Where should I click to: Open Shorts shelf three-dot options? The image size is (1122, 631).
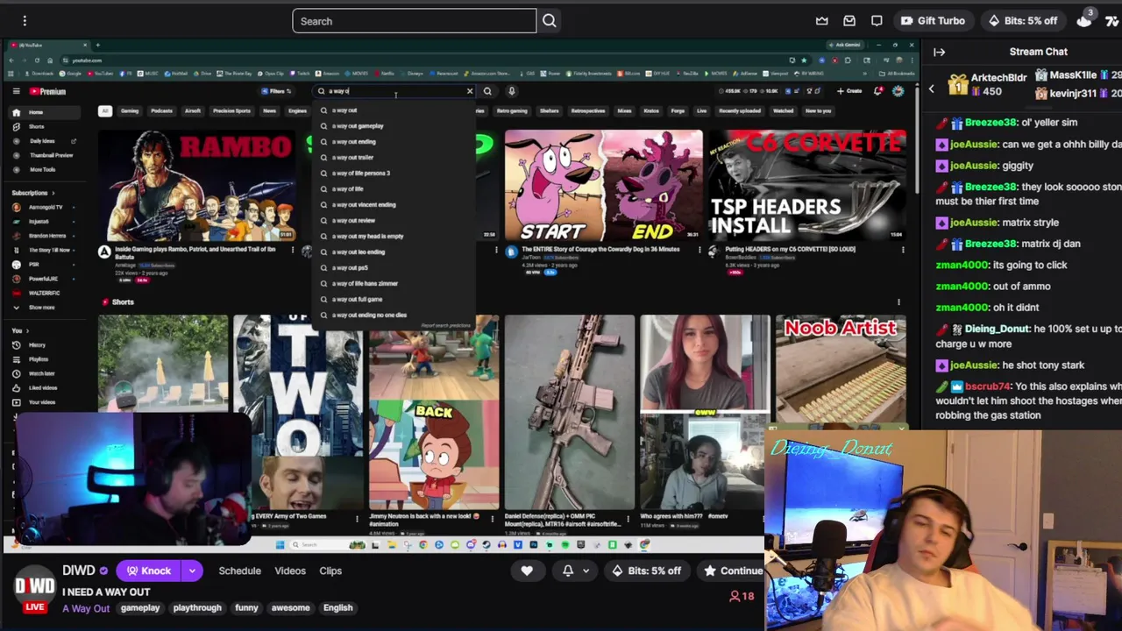point(898,302)
